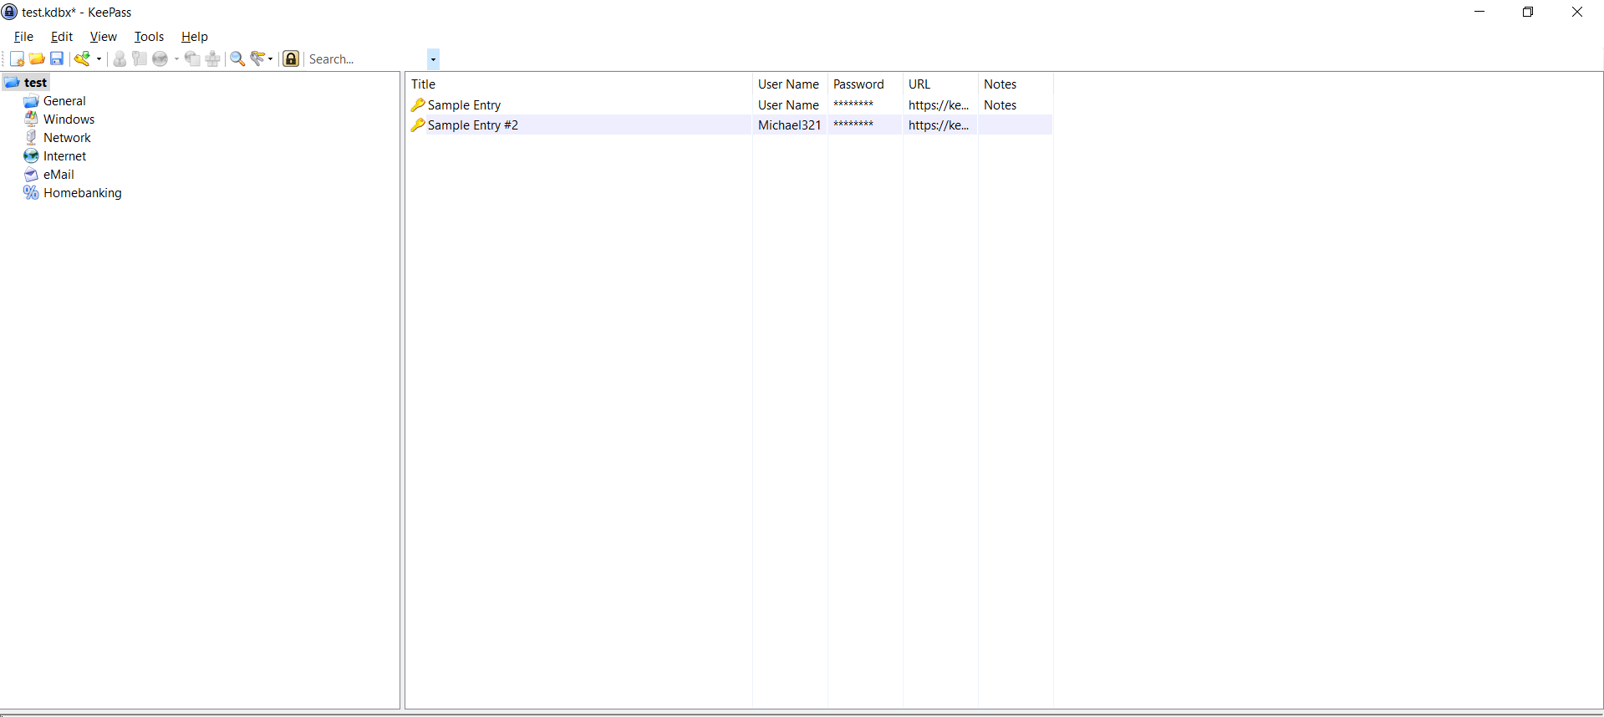Image resolution: width=1604 pixels, height=717 pixels.
Task: Select the General group folder
Action: pyautogui.click(x=64, y=101)
